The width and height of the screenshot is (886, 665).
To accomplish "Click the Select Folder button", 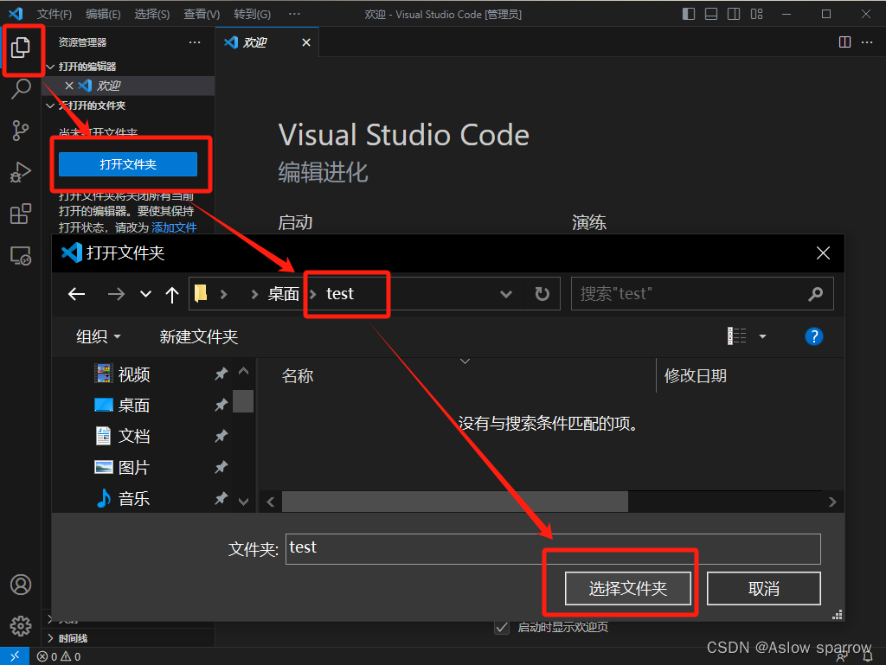I will [x=628, y=588].
